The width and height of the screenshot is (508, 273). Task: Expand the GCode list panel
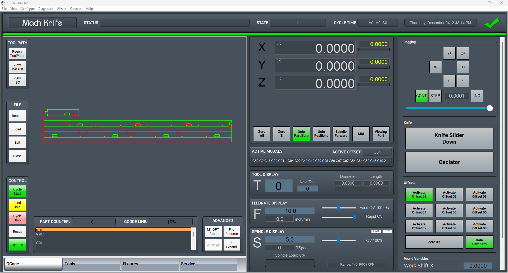pyautogui.click(x=232, y=245)
